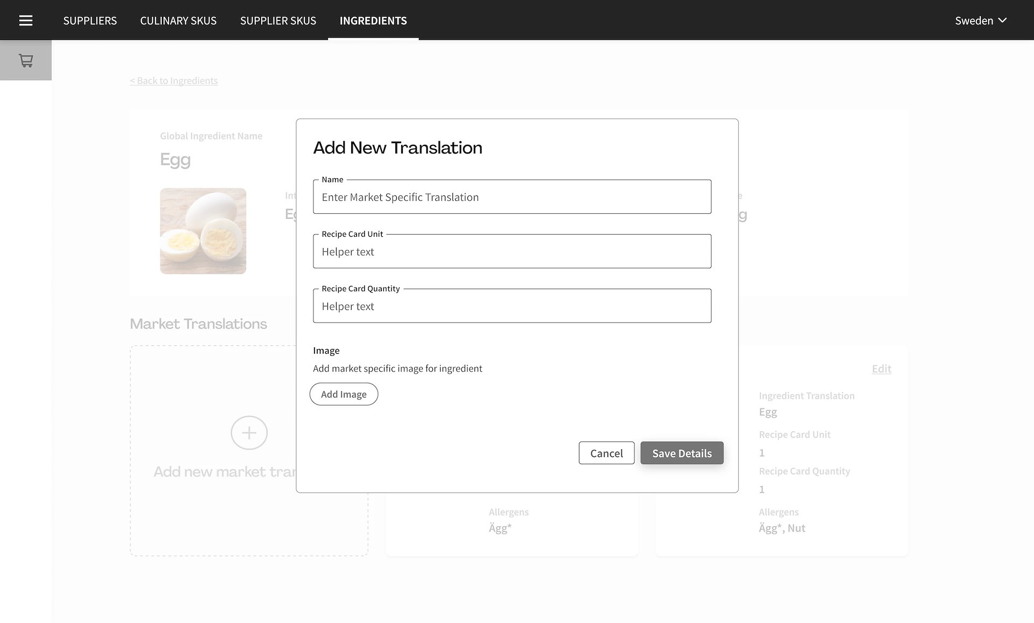This screenshot has width=1034, height=623.
Task: Select the Ingredients tab
Action: click(373, 20)
